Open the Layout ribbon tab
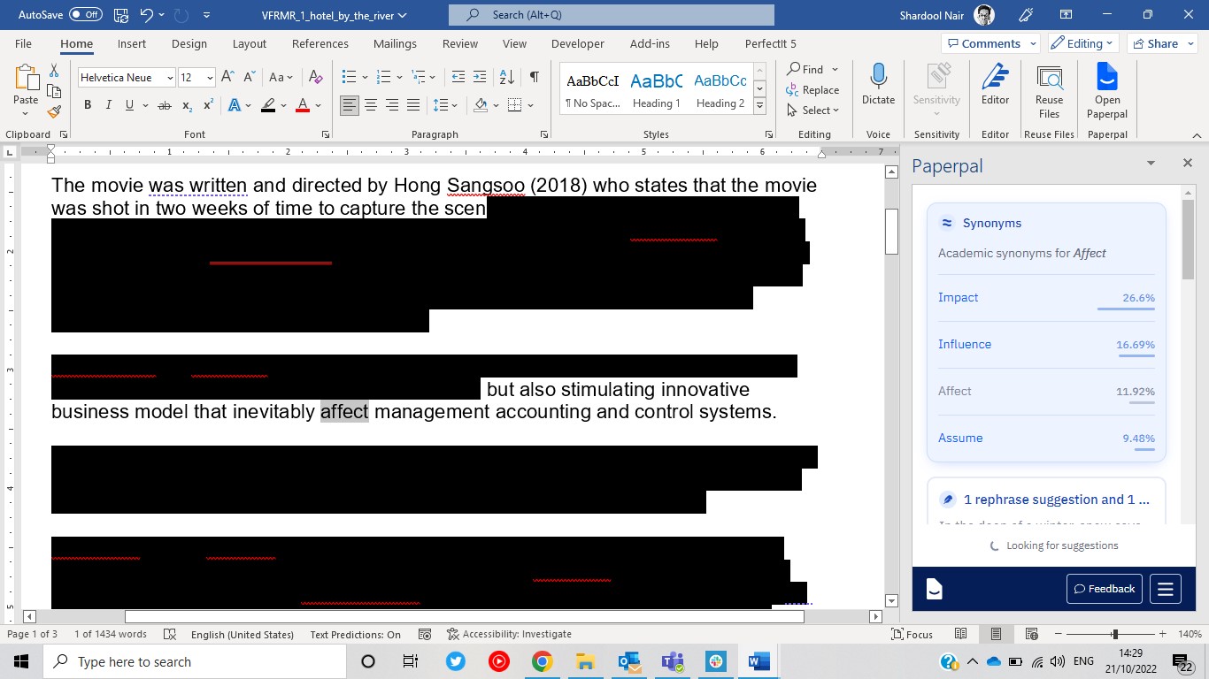The image size is (1209, 679). (249, 43)
